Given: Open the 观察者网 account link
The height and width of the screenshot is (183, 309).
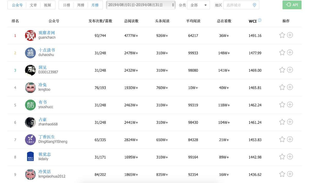Looking at the screenshot, I should coord(47,33).
